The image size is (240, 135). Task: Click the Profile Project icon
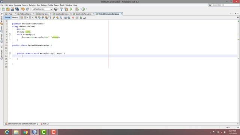pyautogui.click(x=83, y=9)
